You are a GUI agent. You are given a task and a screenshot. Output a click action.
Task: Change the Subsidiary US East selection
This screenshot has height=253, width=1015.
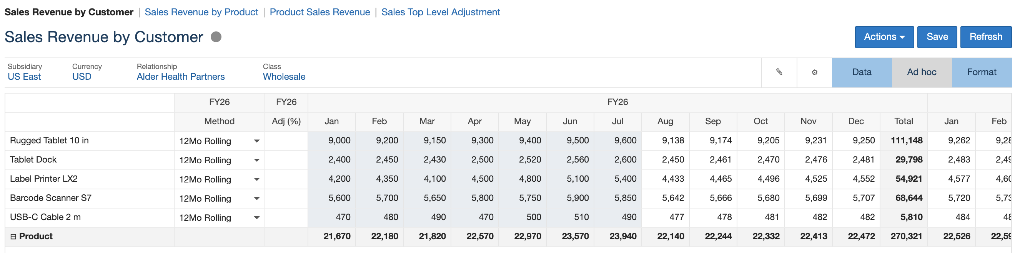(24, 77)
